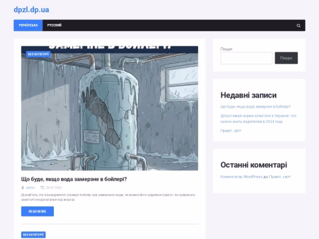Switch to Українська language tab
The image size is (319, 239).
(28, 25)
